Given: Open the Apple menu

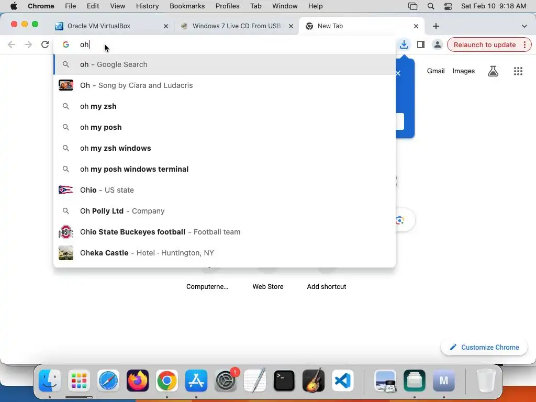Looking at the screenshot, I should click(x=14, y=6).
